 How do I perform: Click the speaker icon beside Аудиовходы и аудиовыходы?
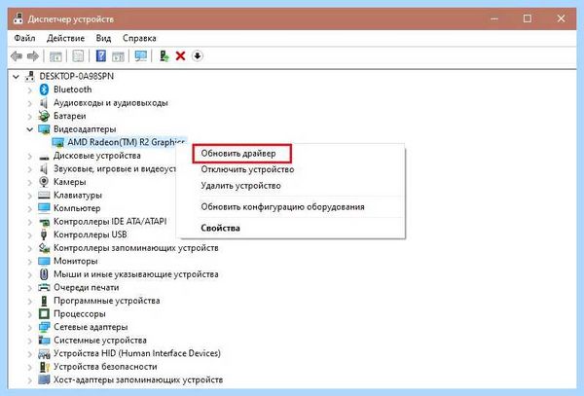pyautogui.click(x=44, y=103)
